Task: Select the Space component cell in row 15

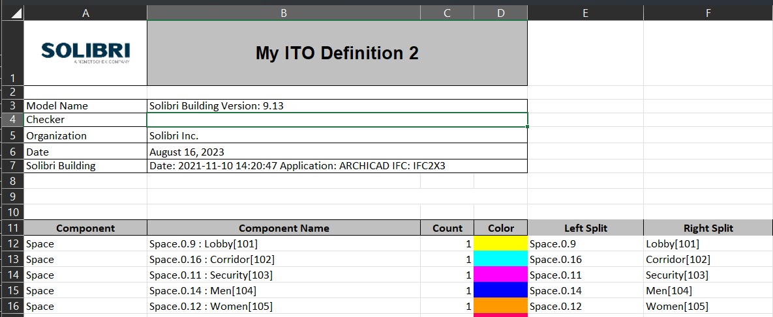Action: (x=85, y=290)
